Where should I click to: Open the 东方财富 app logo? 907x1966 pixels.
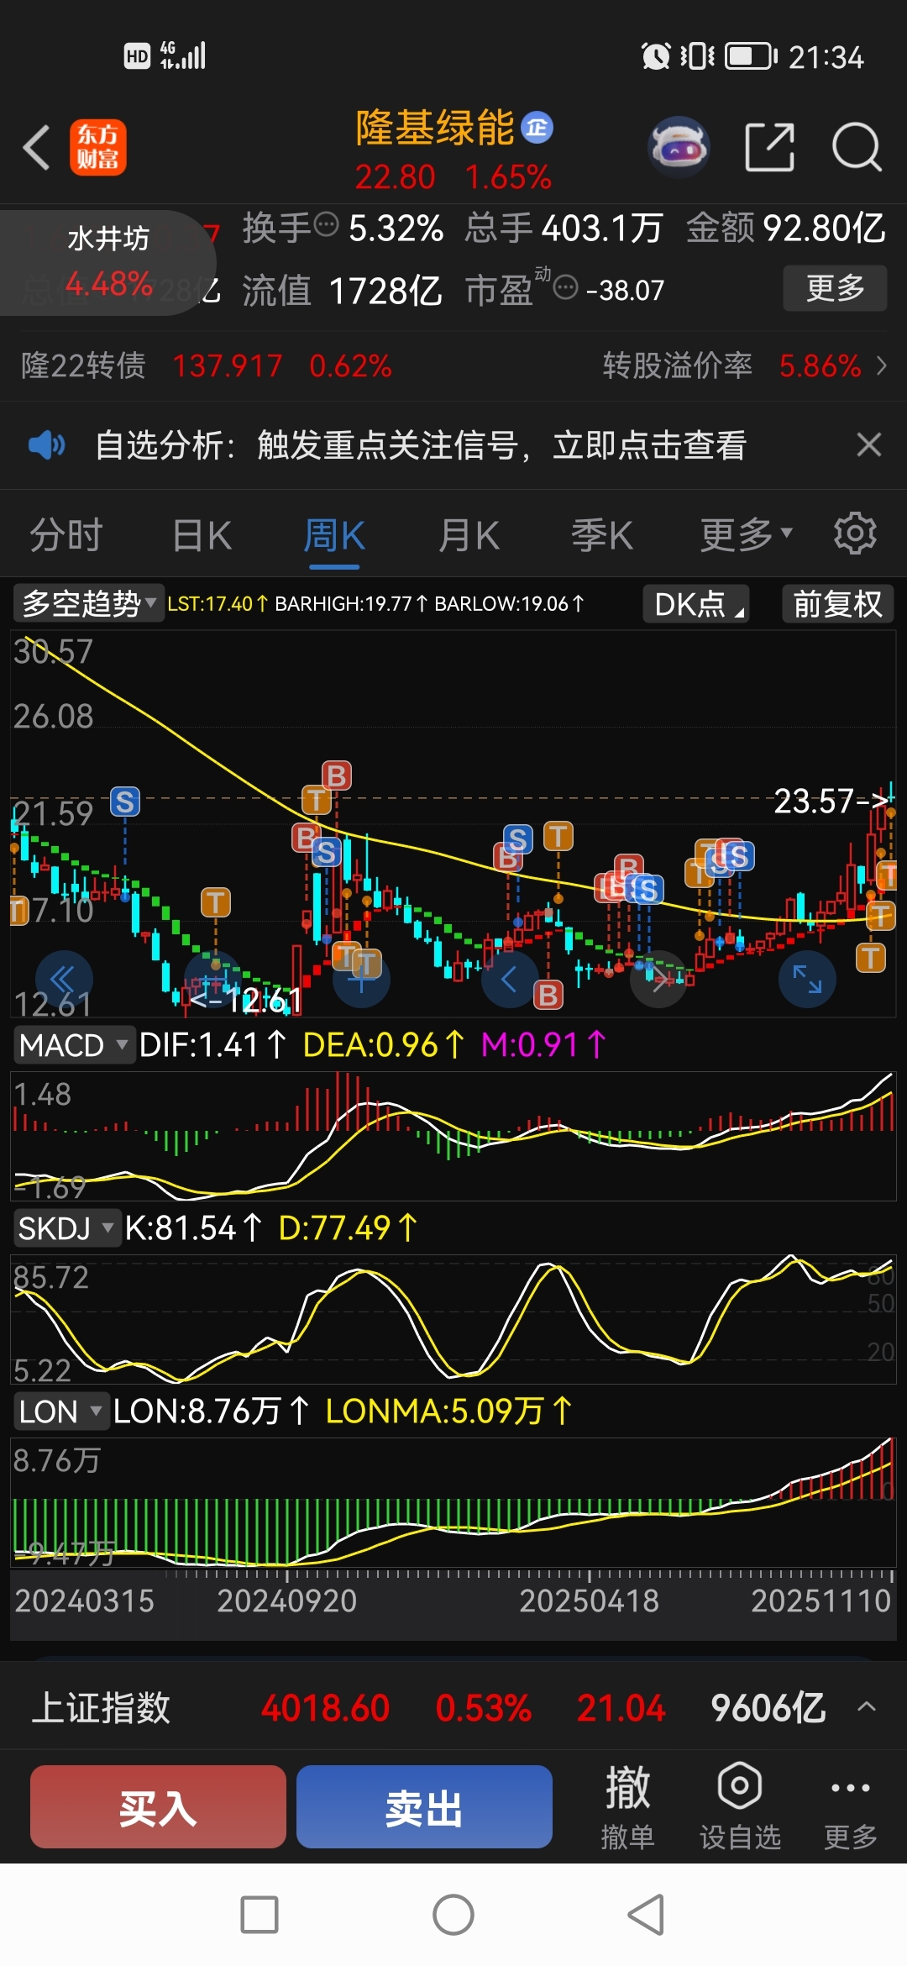pyautogui.click(x=98, y=147)
